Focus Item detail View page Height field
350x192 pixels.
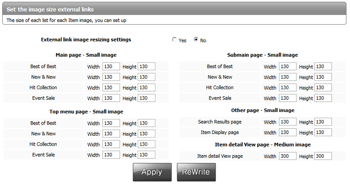[x=323, y=156]
